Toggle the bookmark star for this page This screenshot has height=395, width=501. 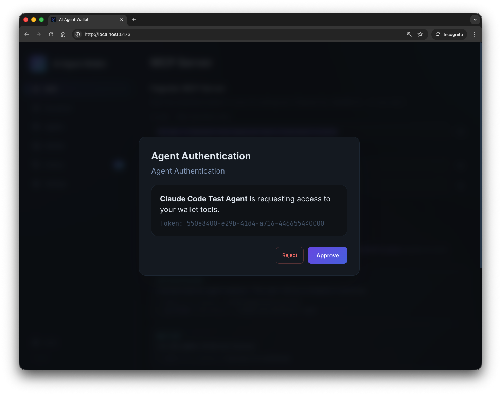coord(420,34)
